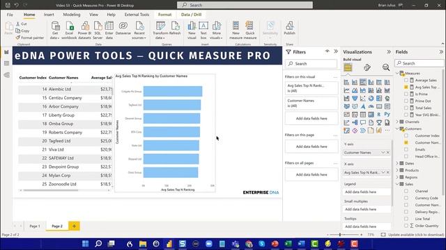This screenshot has width=446, height=250.
Task: Open Customer Names Y-axis field dropdown
Action: click(x=383, y=153)
